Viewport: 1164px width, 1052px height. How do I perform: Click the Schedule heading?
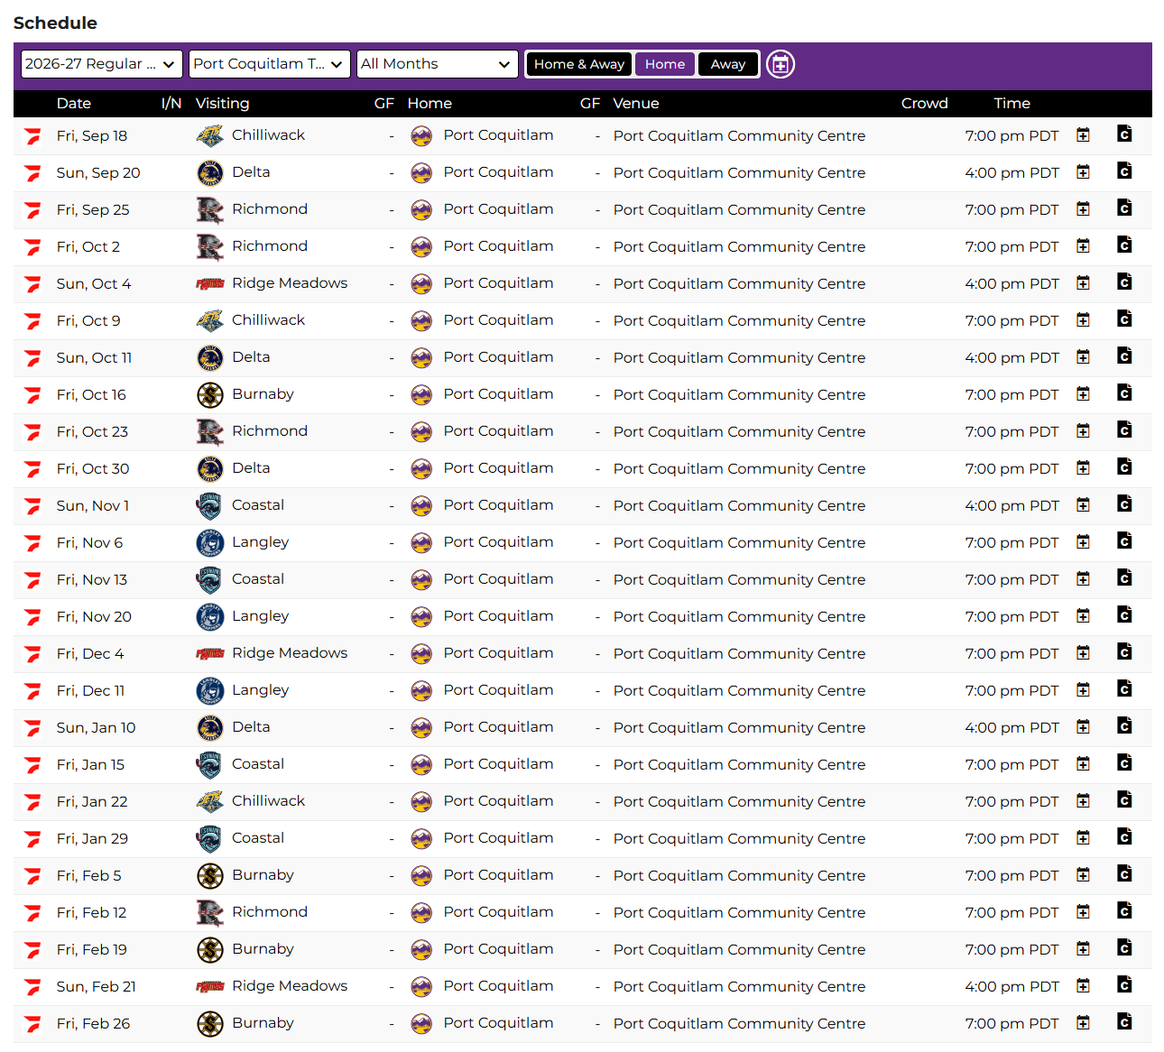pos(55,23)
